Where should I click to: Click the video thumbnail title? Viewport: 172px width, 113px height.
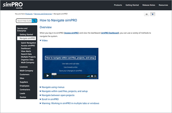[x=70, y=58]
